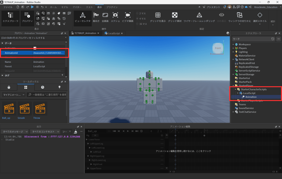The width and height of the screenshot is (282, 179).
Task: Select the 2マス grid size radio button
Action: point(137,13)
